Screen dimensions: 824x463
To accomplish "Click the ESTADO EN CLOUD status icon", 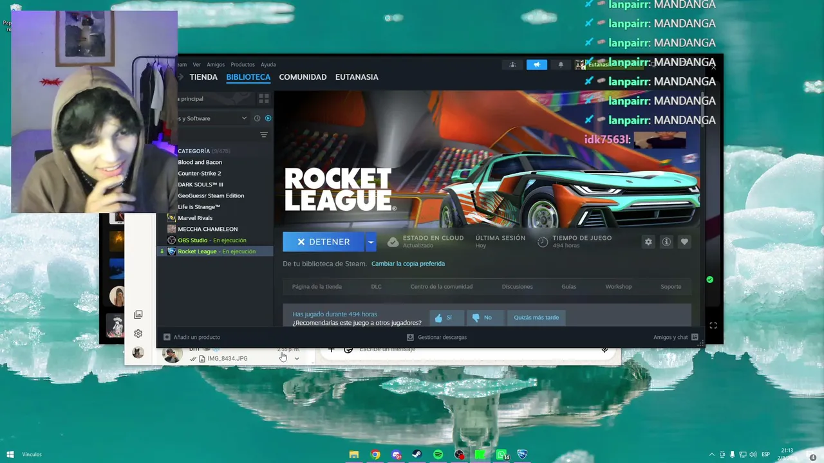I will click(x=393, y=242).
